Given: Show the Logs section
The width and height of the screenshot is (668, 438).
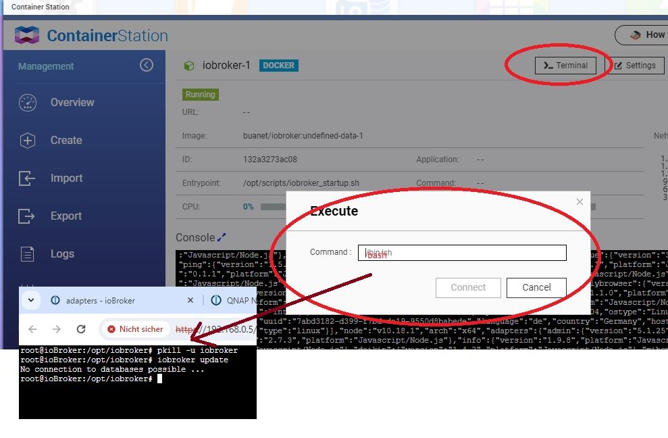Looking at the screenshot, I should [62, 253].
